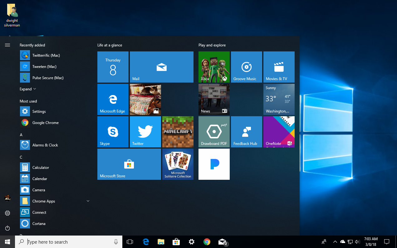This screenshot has width=397, height=248.
Task: Open the Connect app
Action: click(55, 212)
